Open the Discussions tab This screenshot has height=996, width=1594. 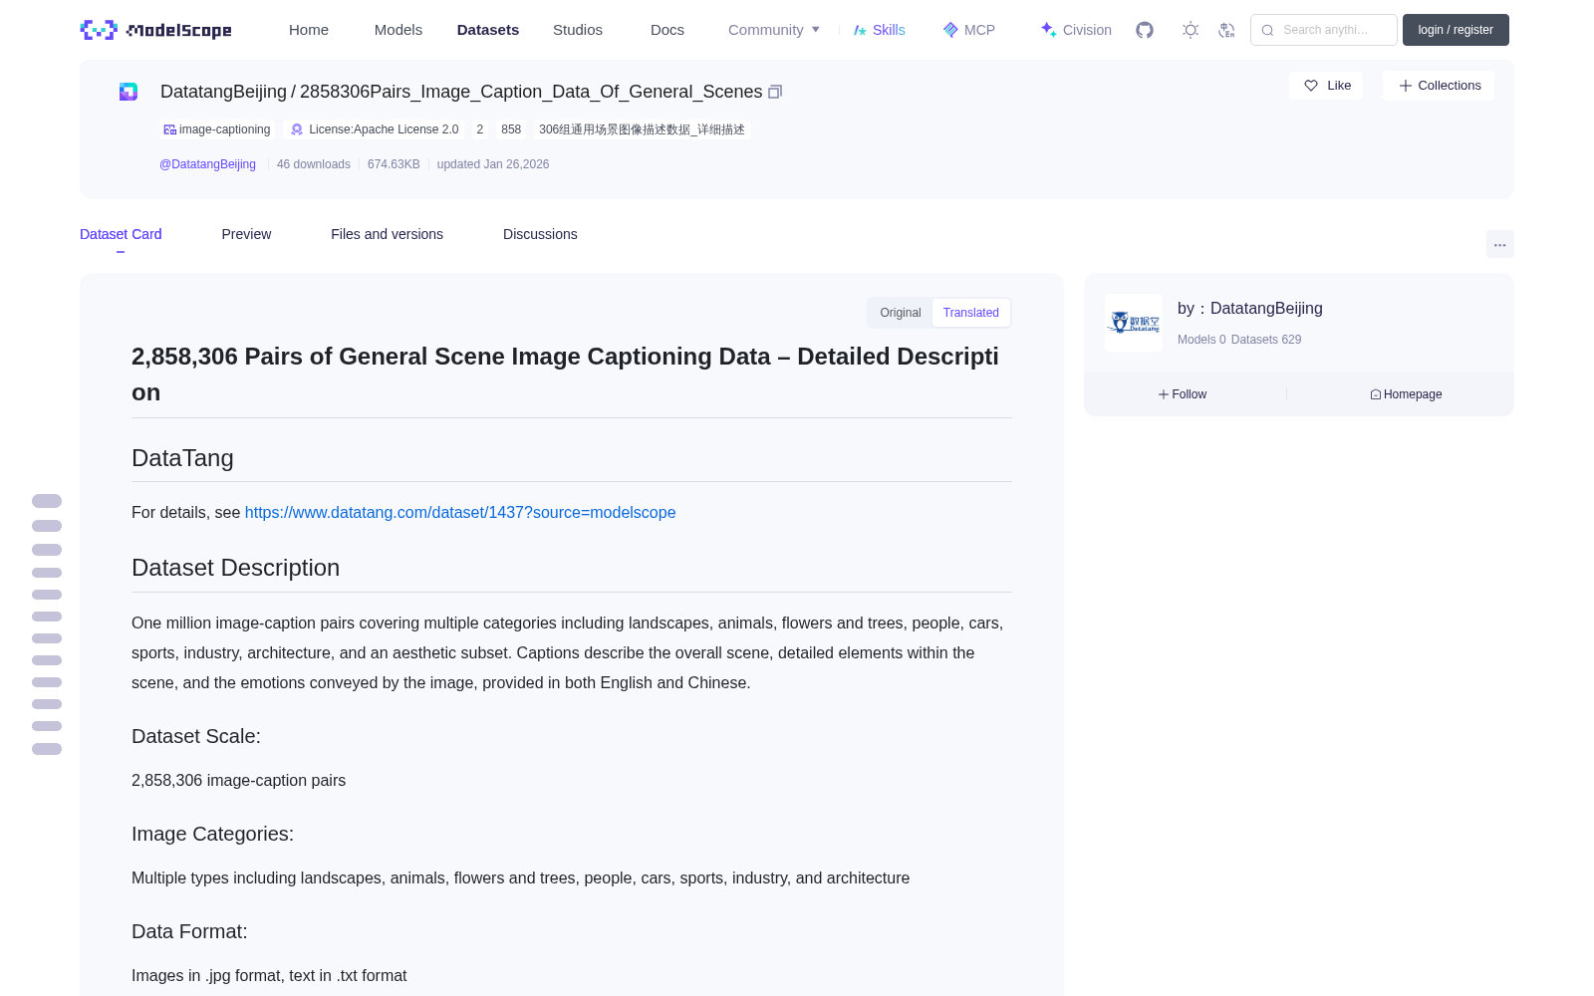[x=540, y=234]
